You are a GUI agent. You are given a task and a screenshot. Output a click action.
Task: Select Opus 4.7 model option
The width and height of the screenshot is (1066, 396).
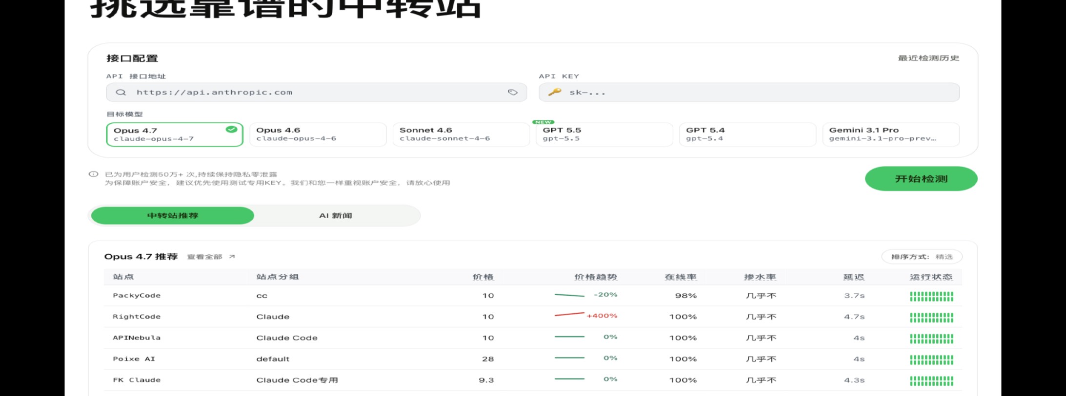click(x=175, y=134)
